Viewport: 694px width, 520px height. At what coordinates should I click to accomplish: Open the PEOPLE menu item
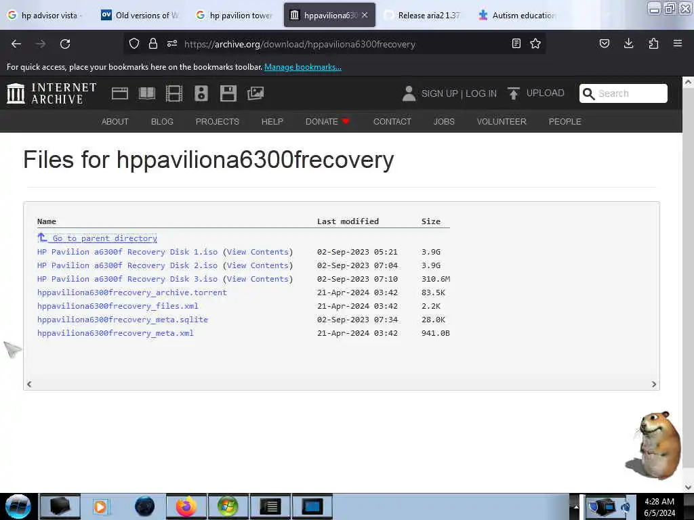(x=565, y=122)
